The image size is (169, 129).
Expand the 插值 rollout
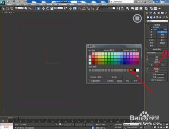point(157,59)
